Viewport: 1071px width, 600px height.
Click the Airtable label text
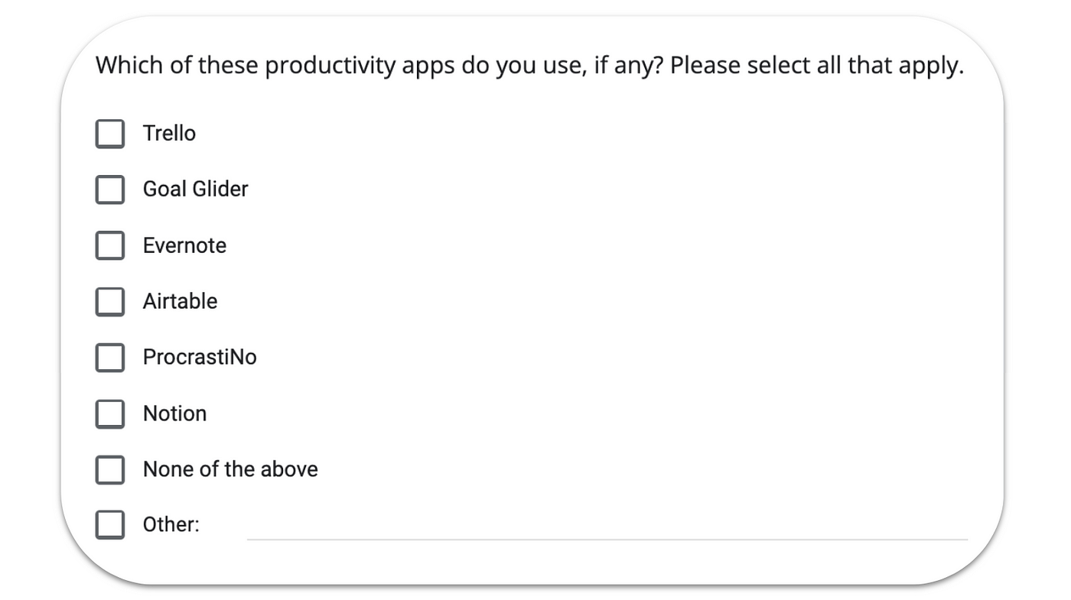(x=180, y=301)
